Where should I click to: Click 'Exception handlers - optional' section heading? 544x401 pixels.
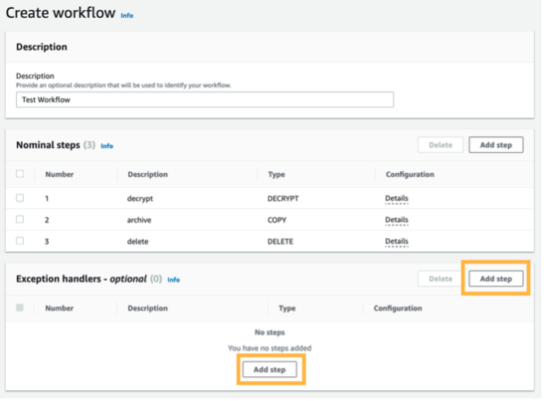pyautogui.click(x=81, y=279)
